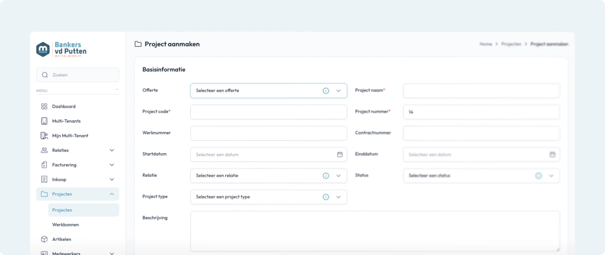The height and width of the screenshot is (255, 605).
Task: Open the Offerte dropdown arrow
Action: 338,91
